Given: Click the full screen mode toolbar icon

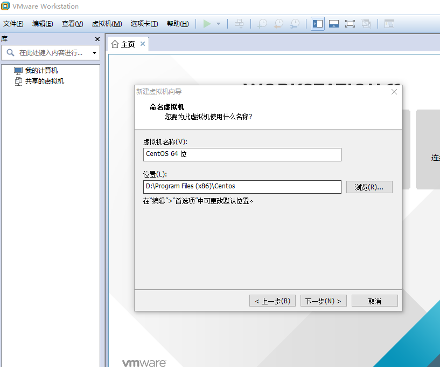Looking at the screenshot, I should 350,24.
